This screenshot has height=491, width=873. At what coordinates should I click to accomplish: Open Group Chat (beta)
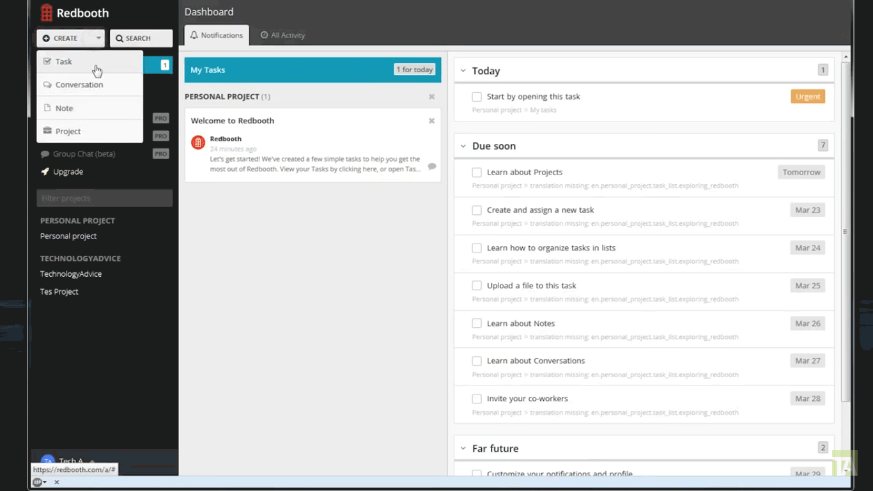(84, 154)
